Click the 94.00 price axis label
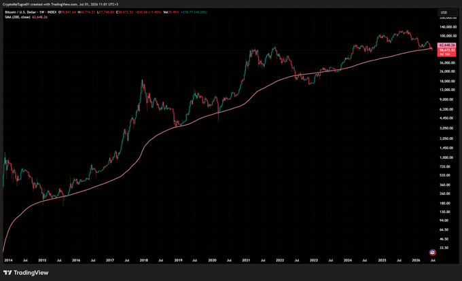Image resolution: width=462 pixels, height=281 pixels. point(444,221)
